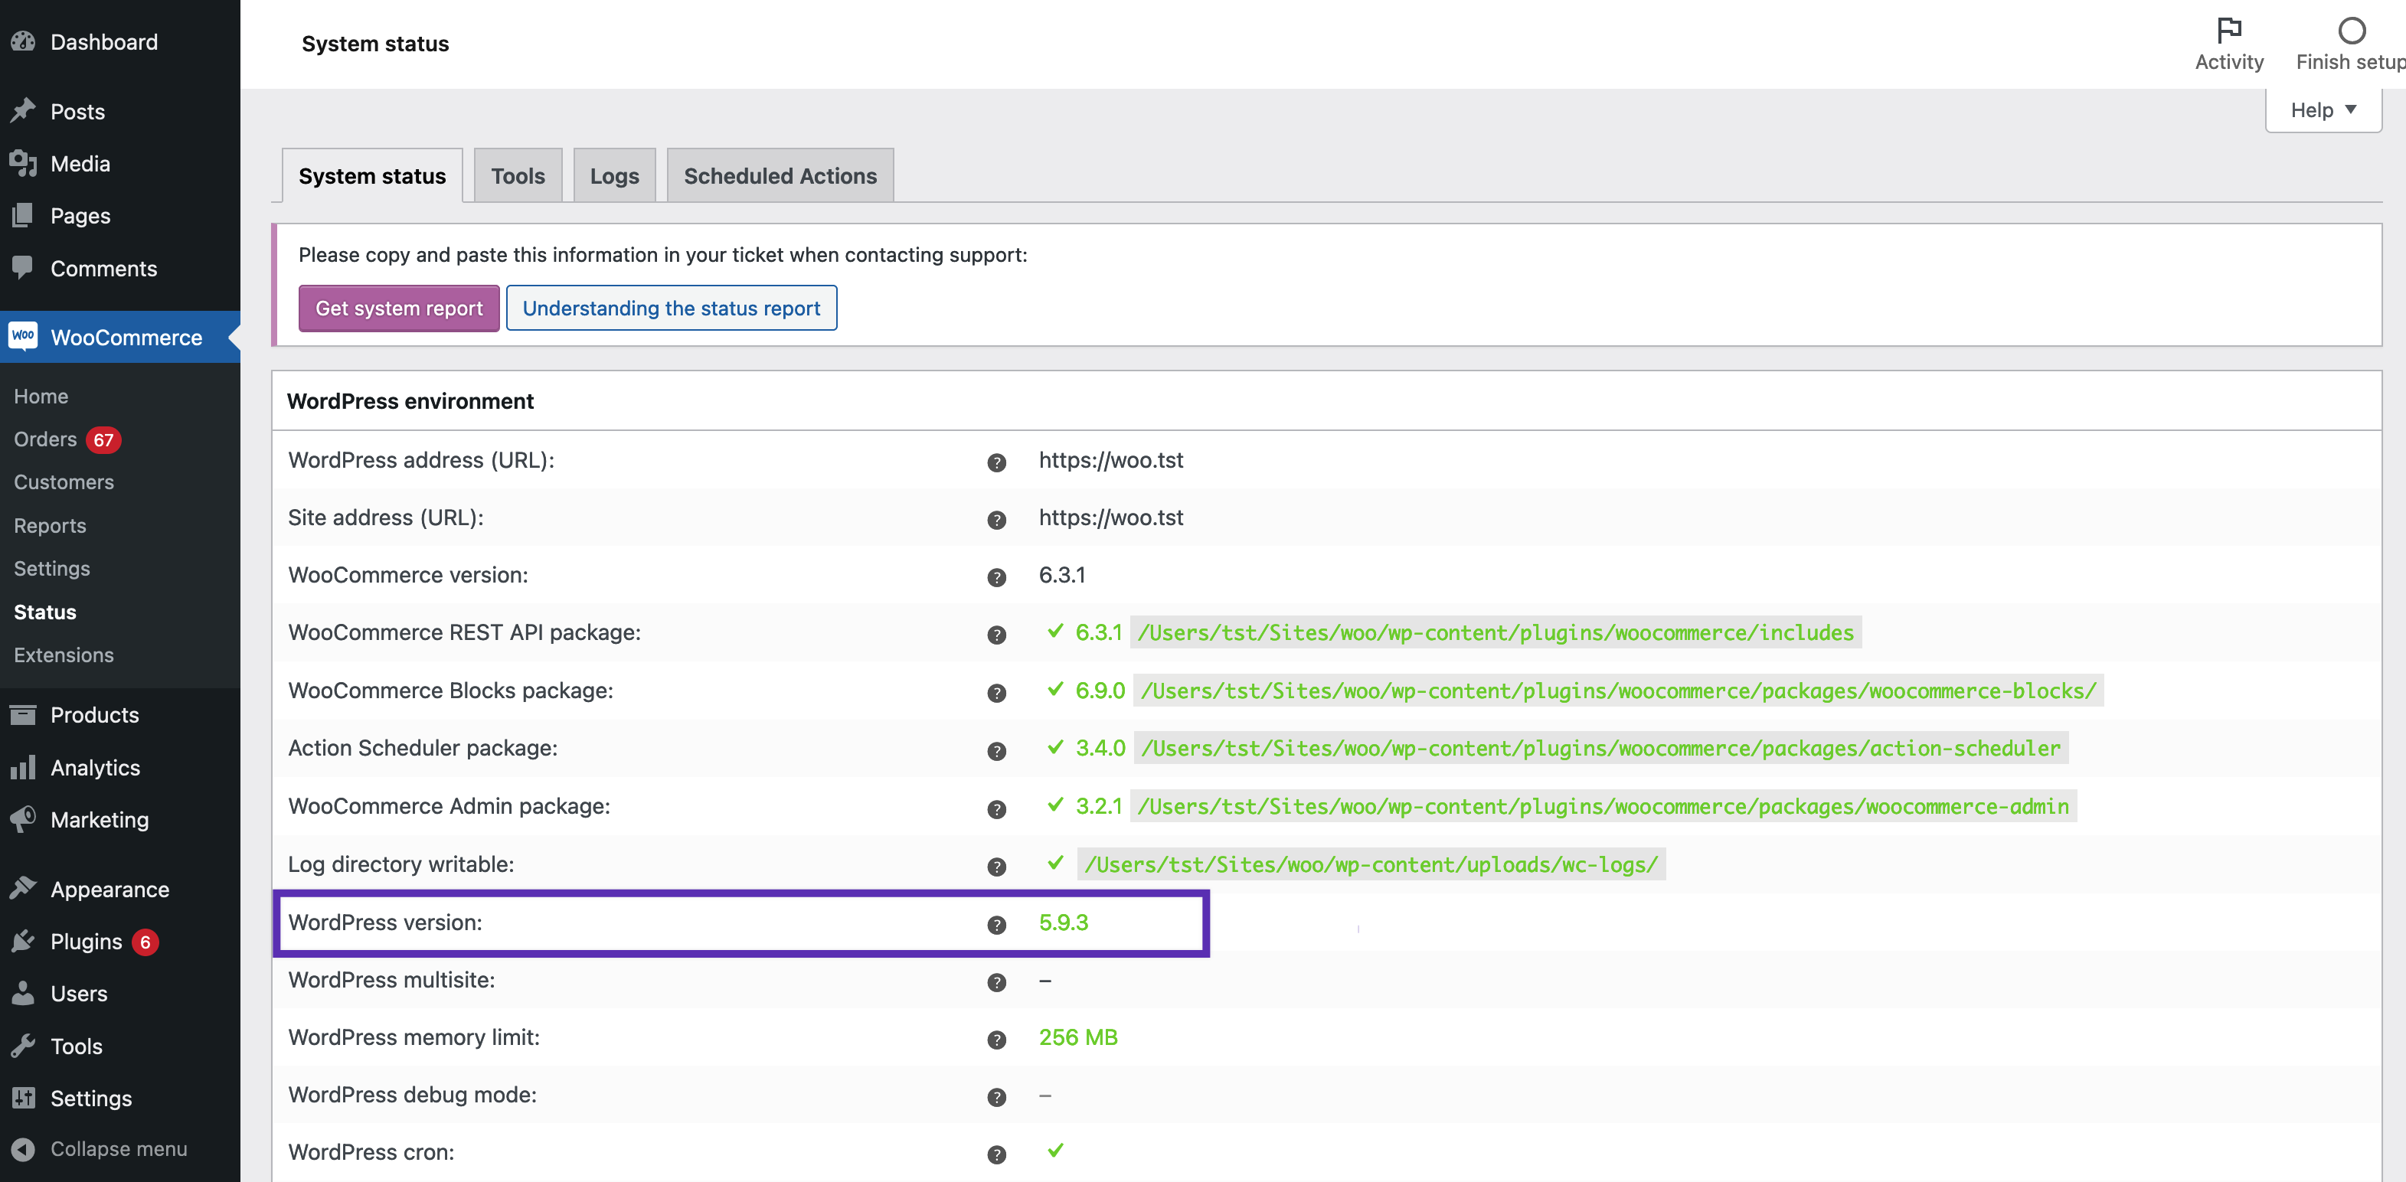Viewport: 2406px width, 1182px height.
Task: Click help icon beside Log directory writable
Action: click(996, 867)
